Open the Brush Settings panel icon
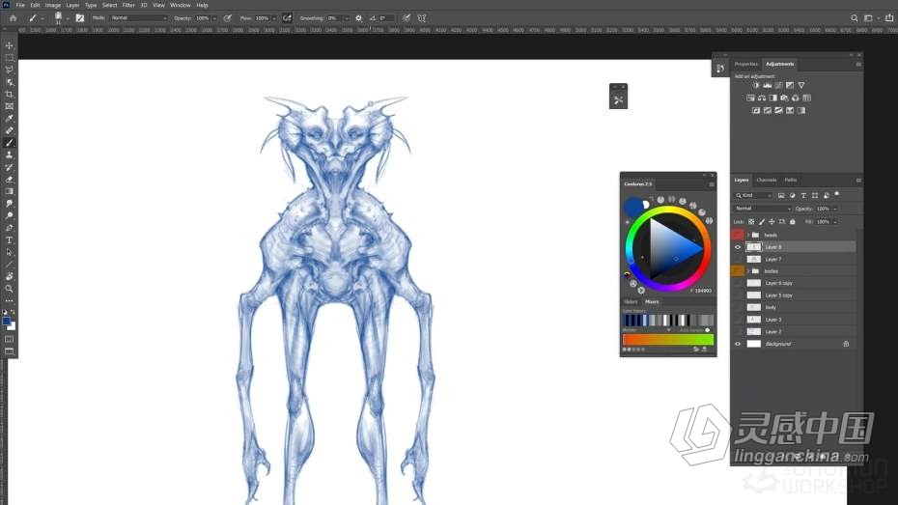Screen dimensions: 898x505 (79, 18)
